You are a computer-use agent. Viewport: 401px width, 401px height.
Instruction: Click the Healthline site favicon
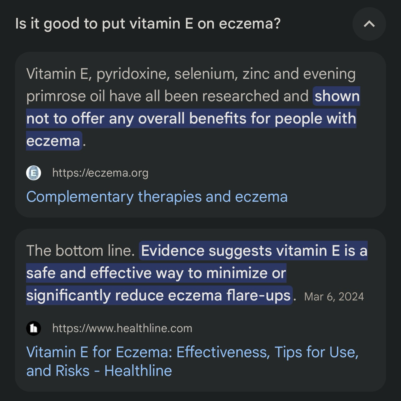[x=34, y=328]
